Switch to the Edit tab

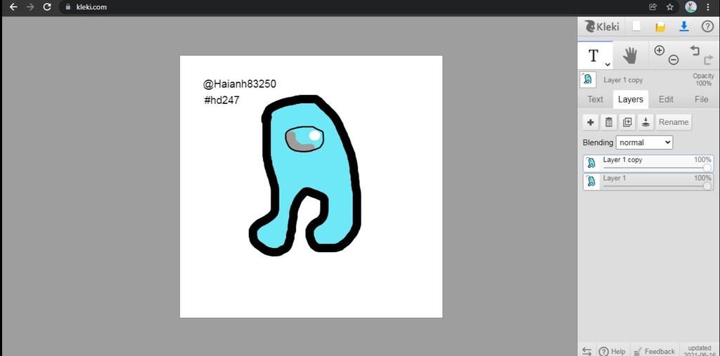click(x=666, y=99)
